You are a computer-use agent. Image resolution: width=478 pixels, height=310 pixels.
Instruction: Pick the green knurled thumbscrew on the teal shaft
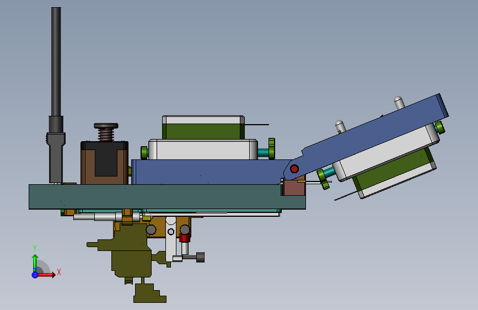(272, 148)
